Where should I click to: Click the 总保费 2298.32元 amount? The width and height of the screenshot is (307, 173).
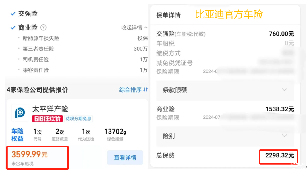coord(279,155)
